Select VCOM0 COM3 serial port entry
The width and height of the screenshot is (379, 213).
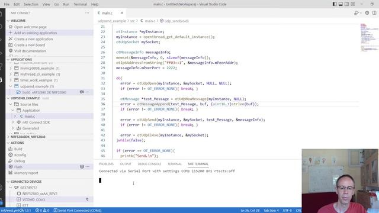pos(50,200)
